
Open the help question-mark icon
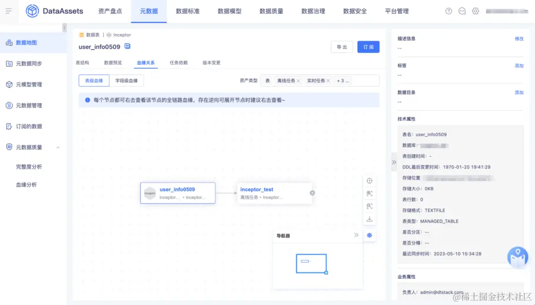tap(448, 11)
